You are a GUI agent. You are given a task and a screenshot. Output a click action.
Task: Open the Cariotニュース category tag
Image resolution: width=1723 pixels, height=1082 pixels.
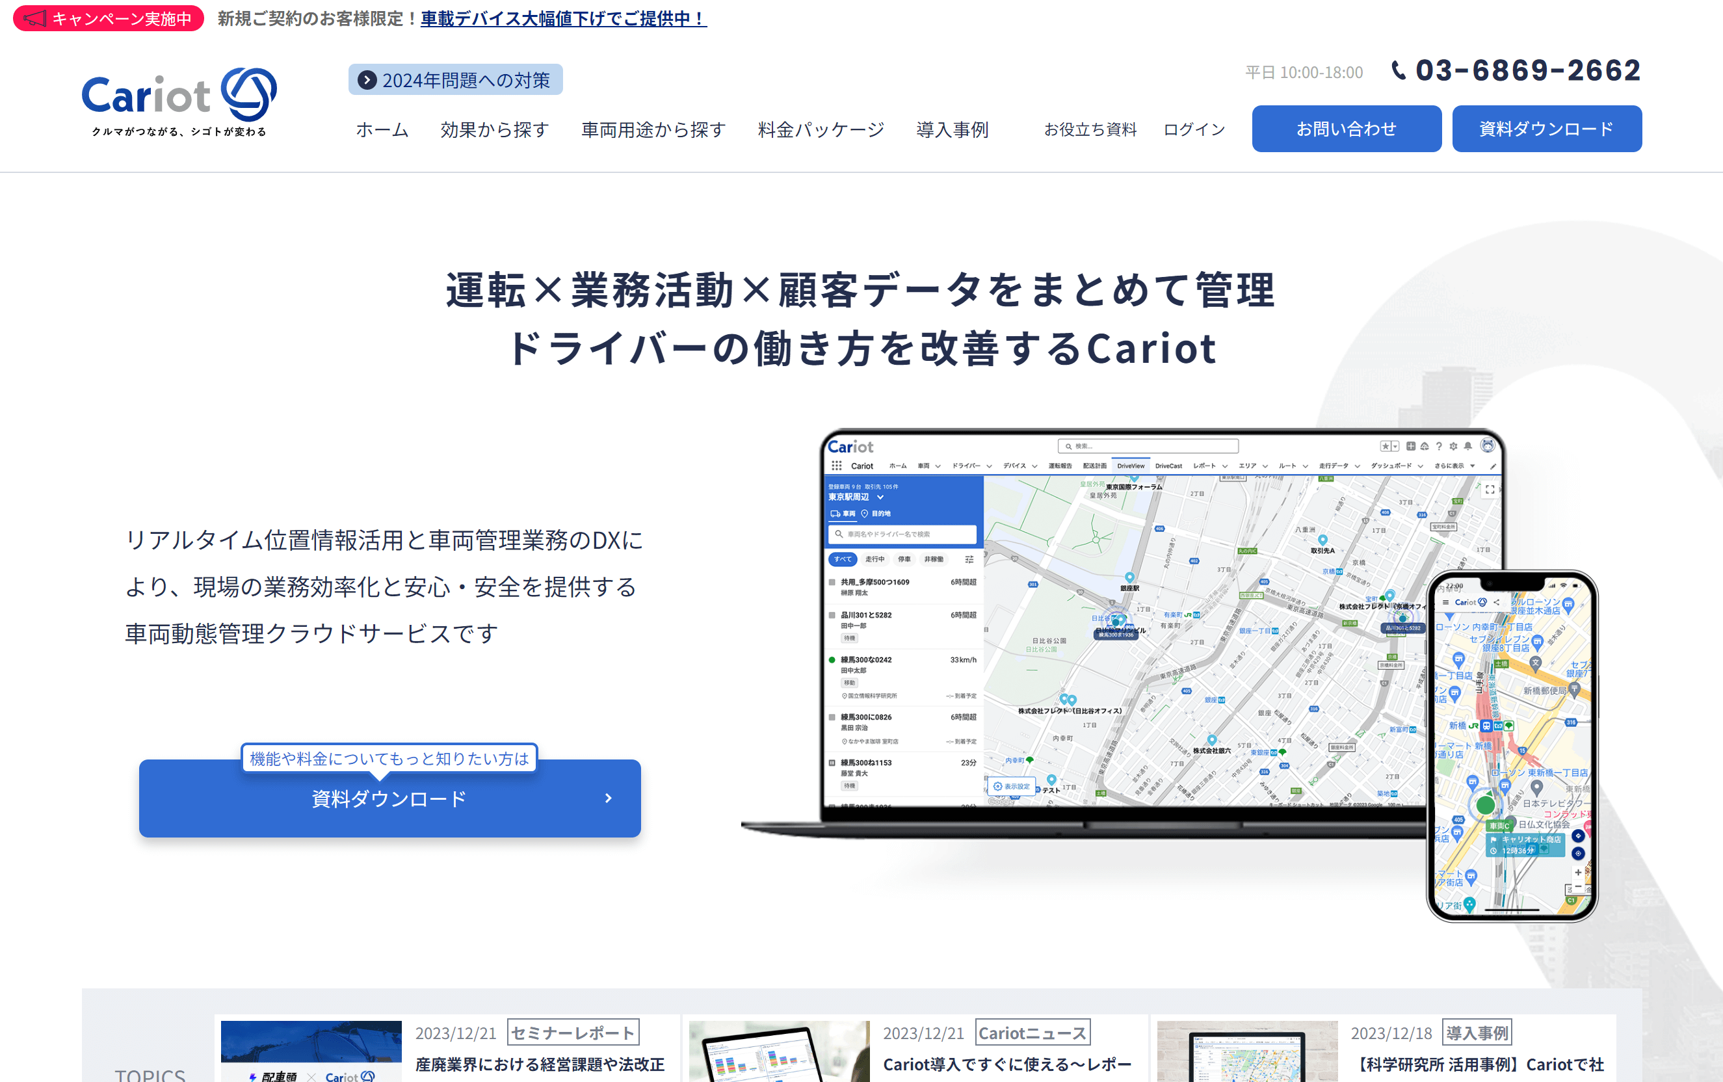point(1032,1033)
